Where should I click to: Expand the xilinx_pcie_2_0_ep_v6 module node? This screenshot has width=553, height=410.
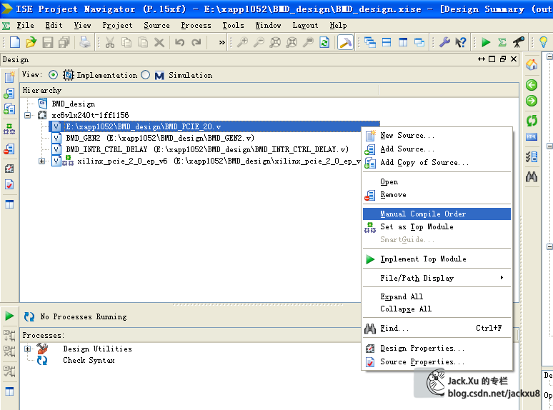41,161
